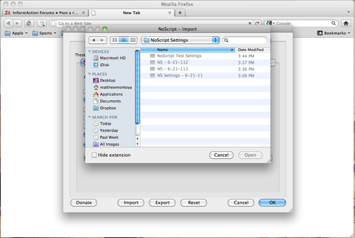The image size is (355, 238).
Task: Click the Firefox forward button
Action: [x=17, y=23]
